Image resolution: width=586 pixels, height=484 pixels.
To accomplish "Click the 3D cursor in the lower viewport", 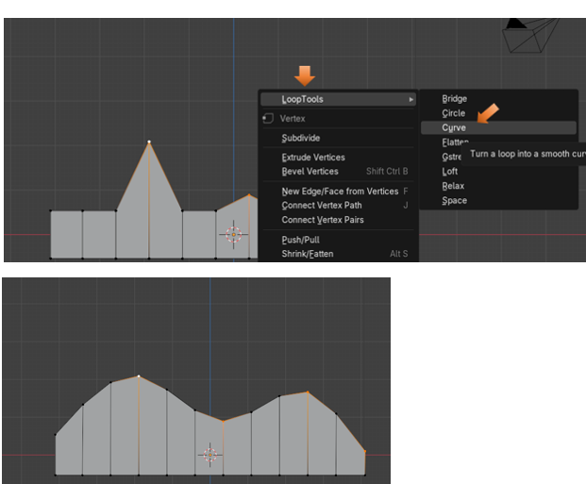I will (209, 455).
